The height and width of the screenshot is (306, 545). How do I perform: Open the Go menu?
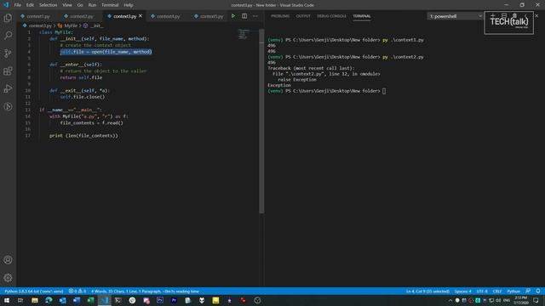80,5
